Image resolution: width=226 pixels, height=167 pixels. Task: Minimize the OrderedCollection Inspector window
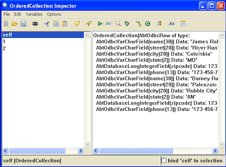pyautogui.click(x=203, y=6)
